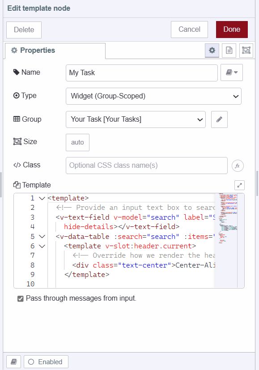Click the Cancel button
259x370 pixels.
click(x=189, y=29)
